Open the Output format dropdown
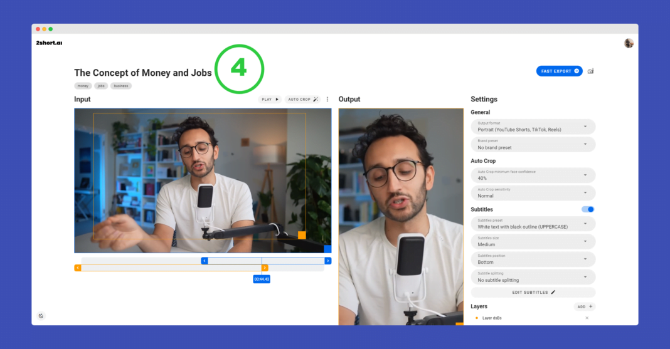 point(533,127)
